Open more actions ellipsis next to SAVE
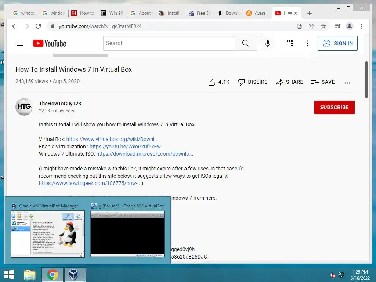376x282 pixels. tap(347, 83)
